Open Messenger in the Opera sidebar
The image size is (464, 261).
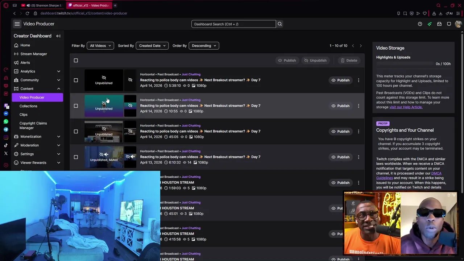point(6,113)
